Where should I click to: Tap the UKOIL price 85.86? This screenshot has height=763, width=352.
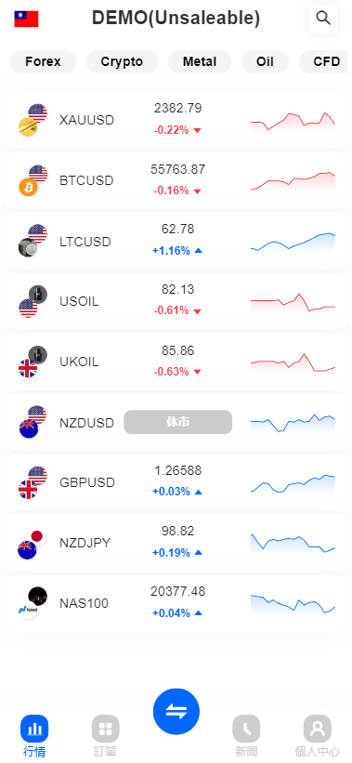178,350
